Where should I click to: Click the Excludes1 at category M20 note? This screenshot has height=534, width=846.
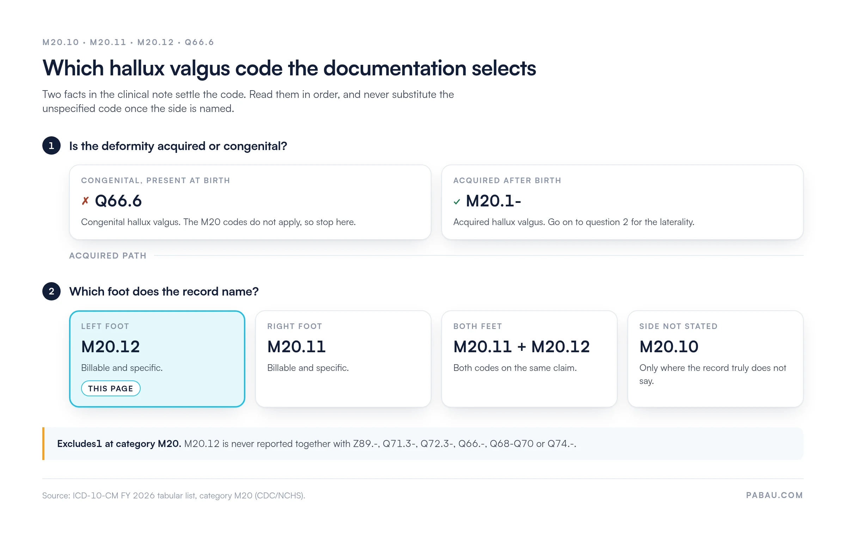tap(423, 443)
